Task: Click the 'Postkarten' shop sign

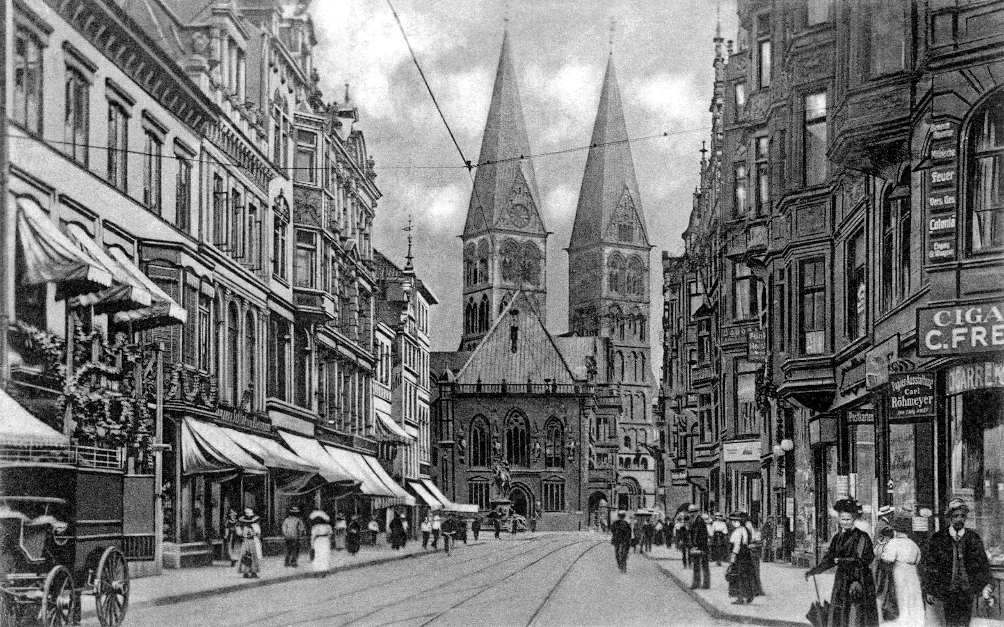Action: pos(860,417)
